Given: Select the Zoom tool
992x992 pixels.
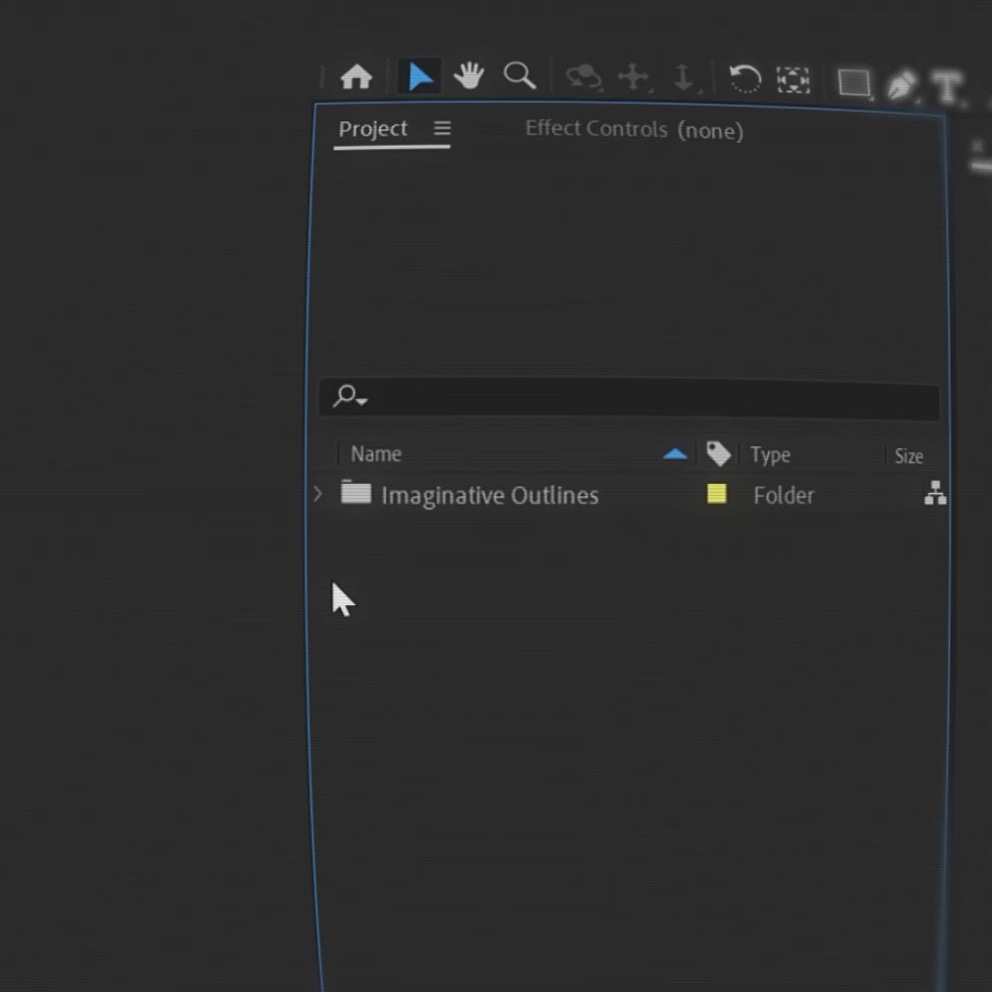Looking at the screenshot, I should click(x=520, y=76).
